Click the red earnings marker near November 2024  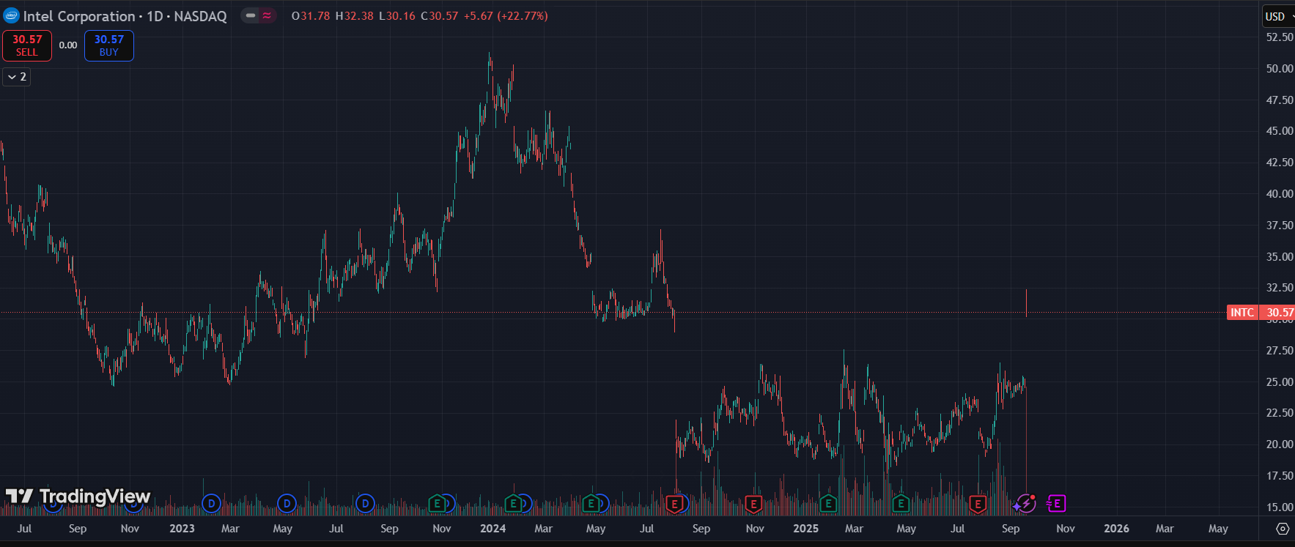pos(753,504)
